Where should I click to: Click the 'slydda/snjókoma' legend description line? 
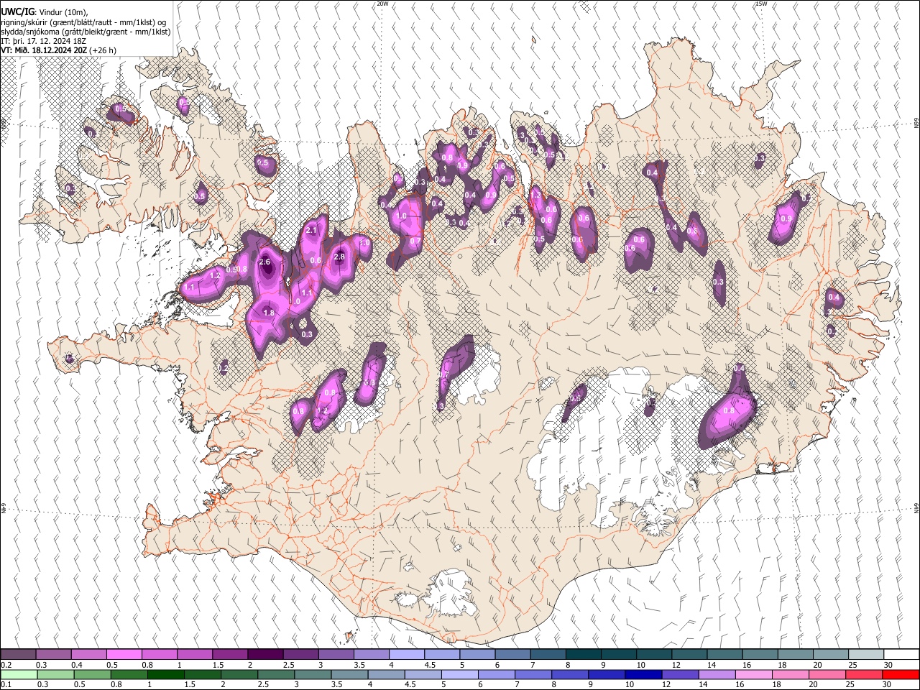(86, 32)
